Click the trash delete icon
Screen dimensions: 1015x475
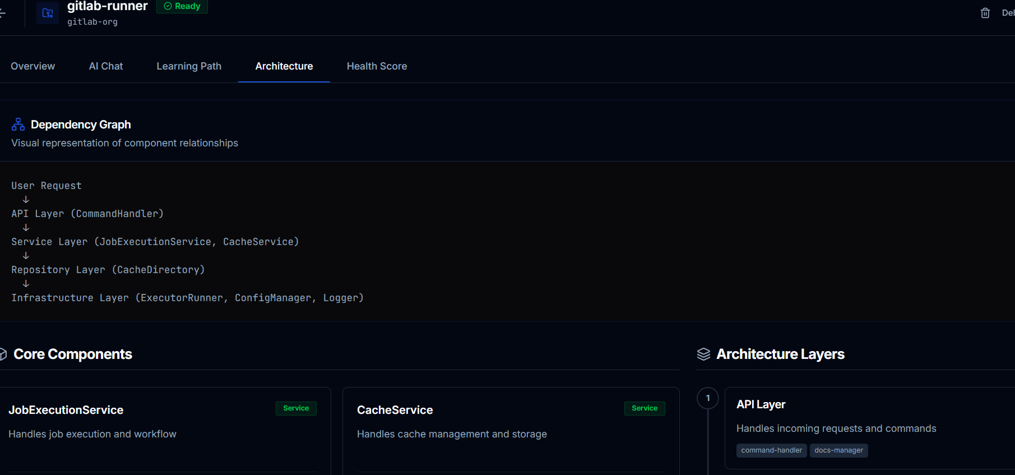985,13
